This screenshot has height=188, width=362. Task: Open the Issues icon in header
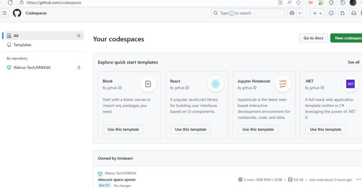[x=330, y=13]
